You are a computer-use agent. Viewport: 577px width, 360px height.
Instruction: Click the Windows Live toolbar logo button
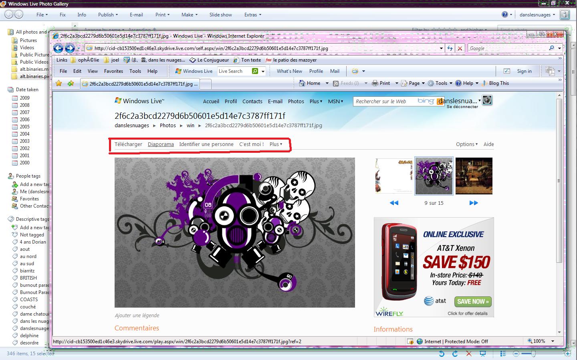194,71
